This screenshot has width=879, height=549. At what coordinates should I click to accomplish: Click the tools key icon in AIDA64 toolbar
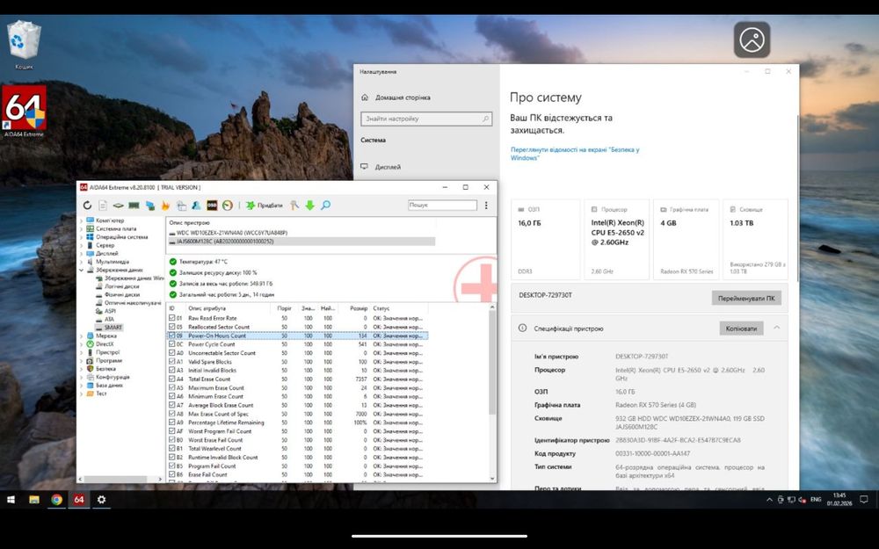pyautogui.click(x=294, y=206)
